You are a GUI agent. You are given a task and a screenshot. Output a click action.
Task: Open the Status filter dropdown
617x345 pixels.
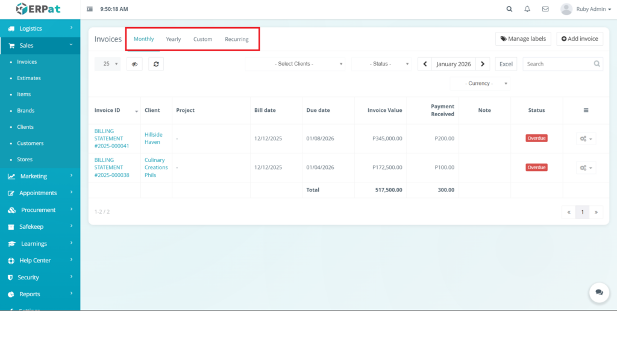pos(381,64)
